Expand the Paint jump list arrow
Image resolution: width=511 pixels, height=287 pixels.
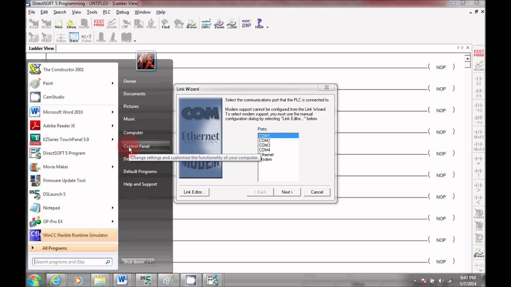coord(113,83)
